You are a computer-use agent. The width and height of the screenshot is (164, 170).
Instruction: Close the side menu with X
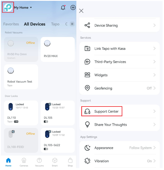[x=81, y=11]
